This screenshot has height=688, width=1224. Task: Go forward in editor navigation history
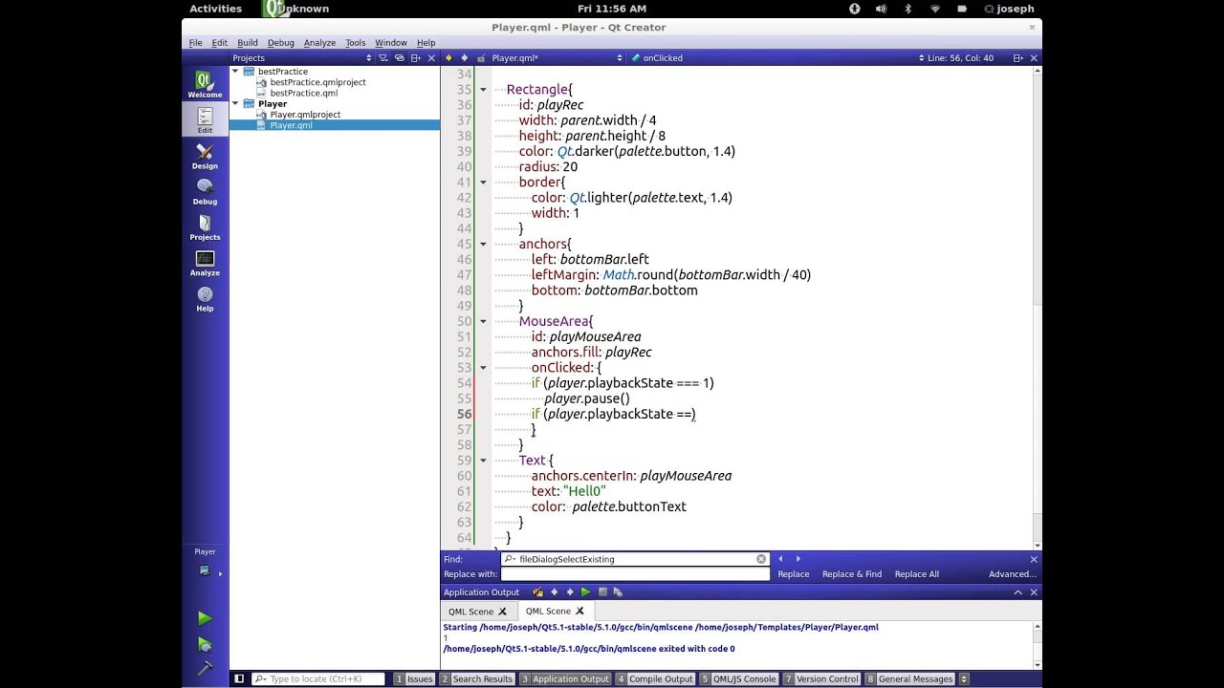465,58
